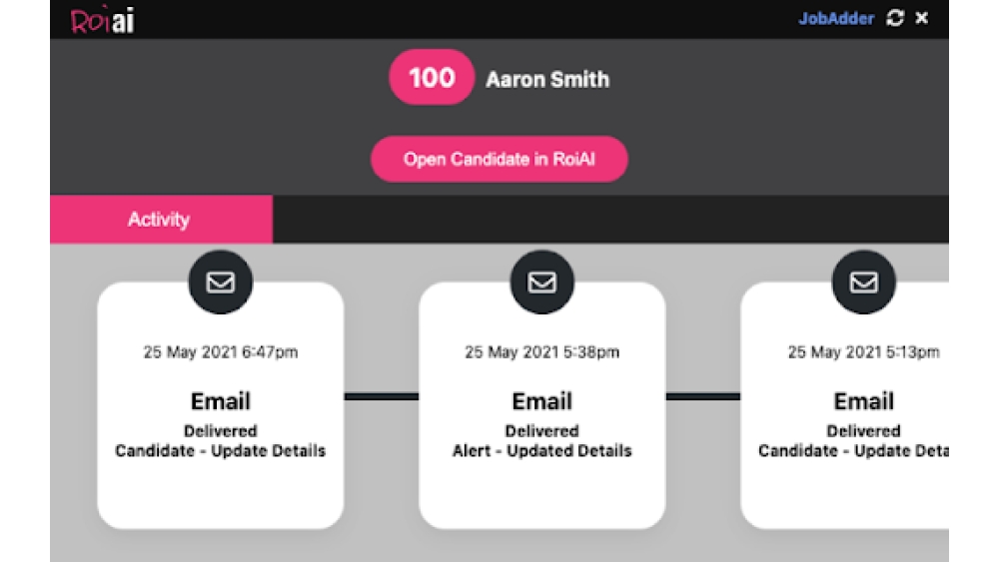Click the 100 score badge
This screenshot has width=999, height=562.
pyautogui.click(x=432, y=78)
